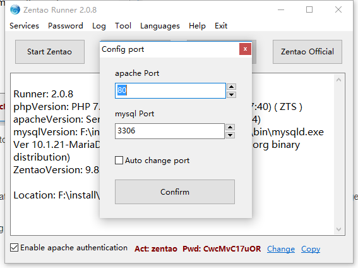The height and width of the screenshot is (268, 358).
Task: Decrease mysql port with down arrow
Action: click(230, 135)
